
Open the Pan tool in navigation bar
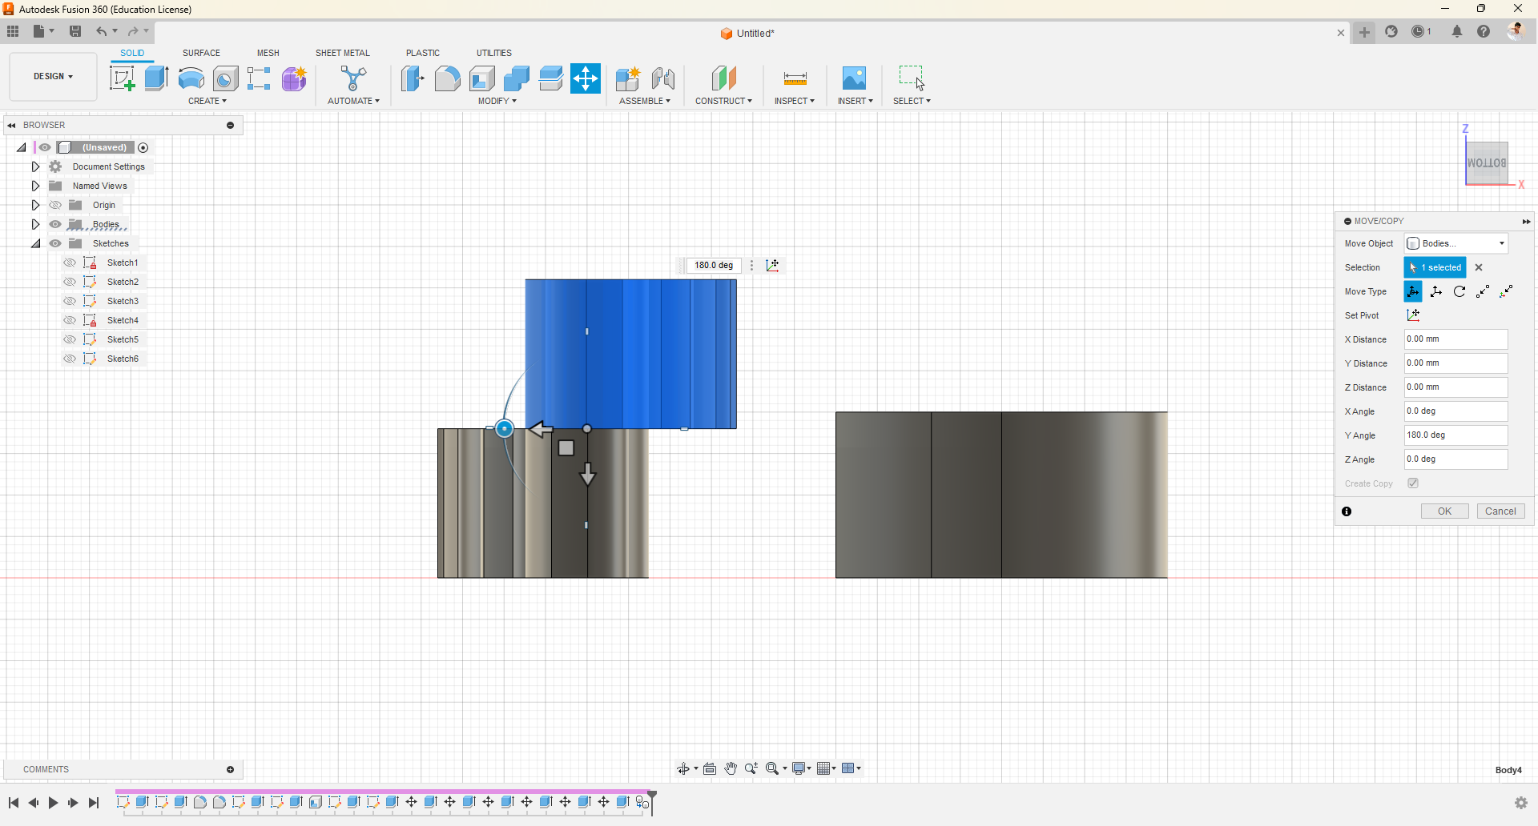731,768
